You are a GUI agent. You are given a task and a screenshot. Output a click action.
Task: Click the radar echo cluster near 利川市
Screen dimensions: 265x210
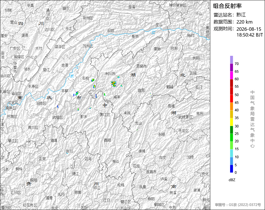pyautogui.click(x=114, y=84)
